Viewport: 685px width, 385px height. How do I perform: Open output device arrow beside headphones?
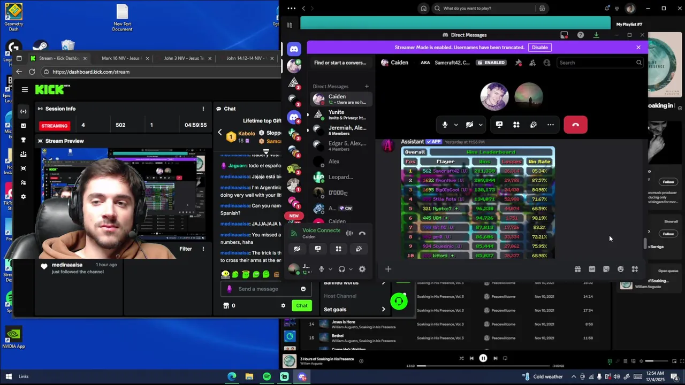point(351,269)
